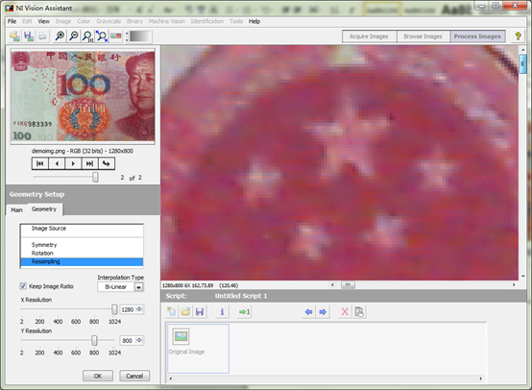This screenshot has width=532, height=390.
Task: Click the red X delete step icon
Action: [x=345, y=311]
